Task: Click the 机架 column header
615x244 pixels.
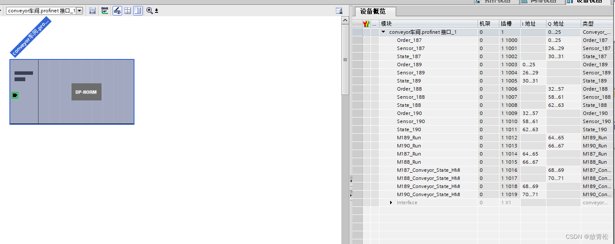Action: click(488, 24)
